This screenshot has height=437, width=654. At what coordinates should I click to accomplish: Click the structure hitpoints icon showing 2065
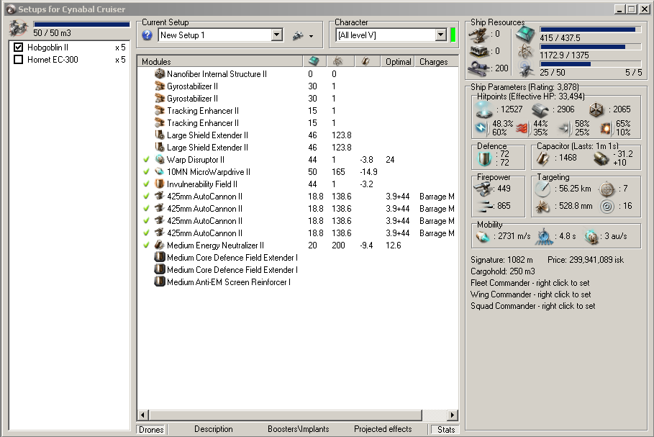tap(597, 109)
